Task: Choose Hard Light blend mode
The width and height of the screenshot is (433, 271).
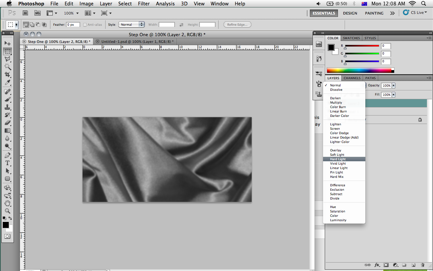Action: click(x=338, y=159)
